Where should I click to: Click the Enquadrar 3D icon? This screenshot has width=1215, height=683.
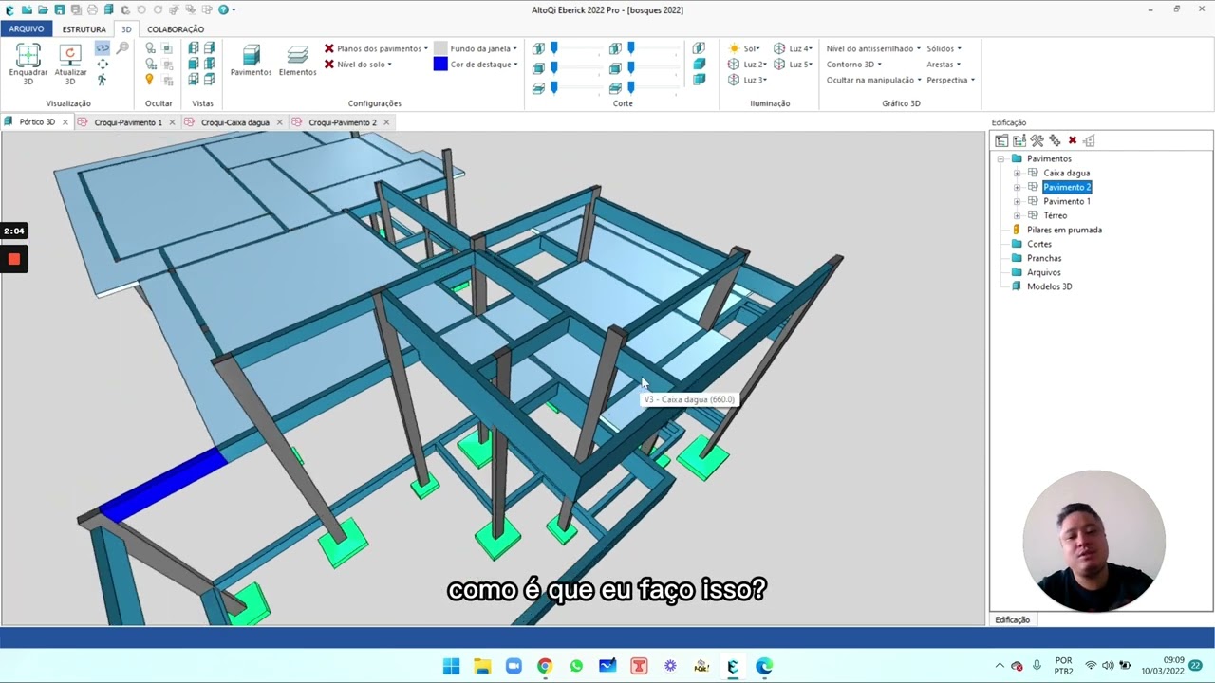(x=28, y=55)
